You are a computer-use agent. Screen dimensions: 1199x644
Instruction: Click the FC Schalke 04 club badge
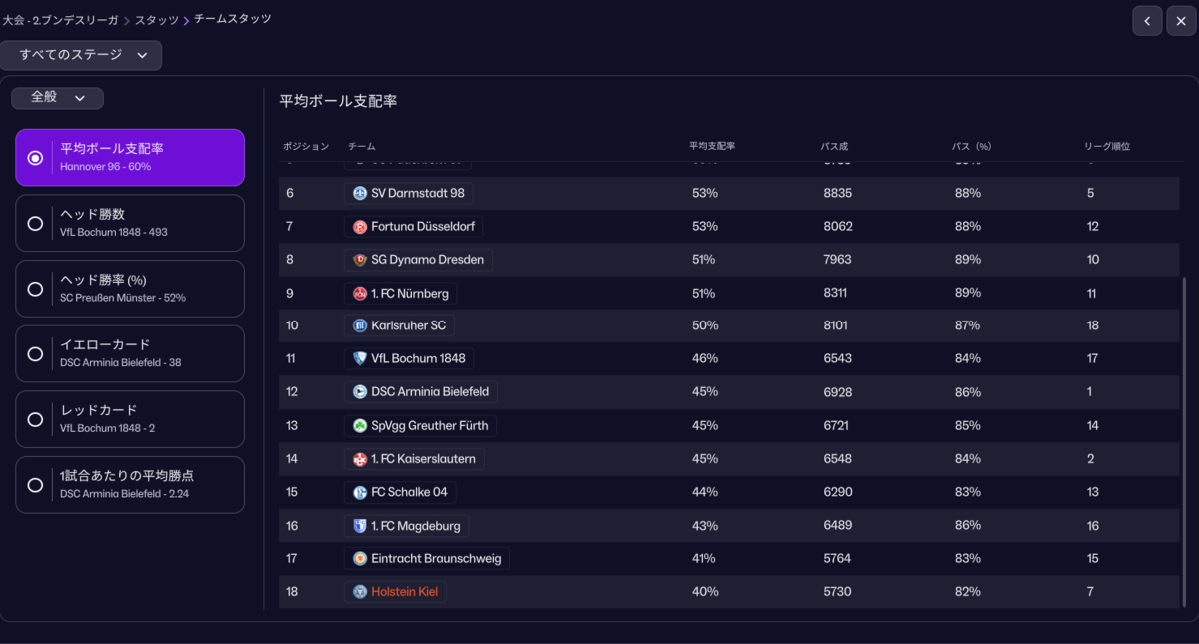[x=360, y=492]
